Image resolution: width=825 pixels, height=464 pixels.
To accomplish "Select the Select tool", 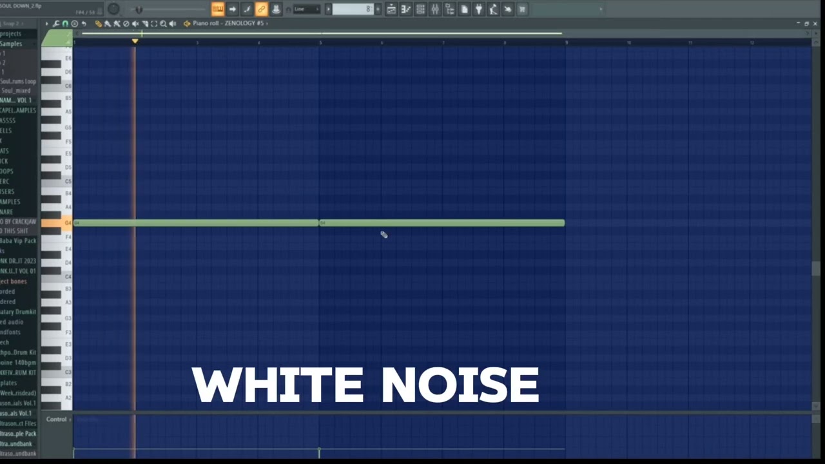I will coord(154,24).
